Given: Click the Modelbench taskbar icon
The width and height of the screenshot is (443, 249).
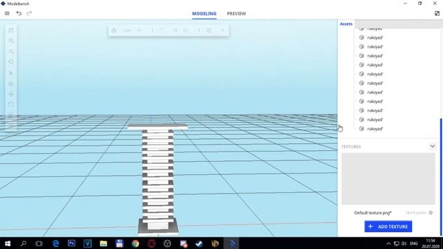Looking at the screenshot, I should pos(231,243).
